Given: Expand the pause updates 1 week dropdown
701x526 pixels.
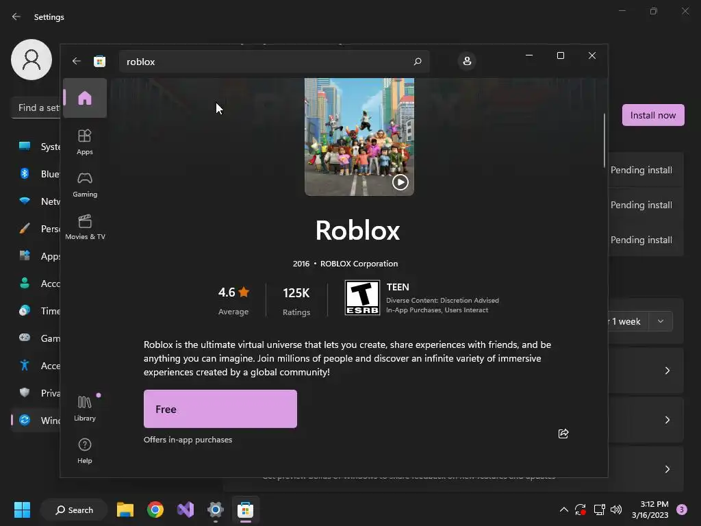Looking at the screenshot, I should [661, 321].
